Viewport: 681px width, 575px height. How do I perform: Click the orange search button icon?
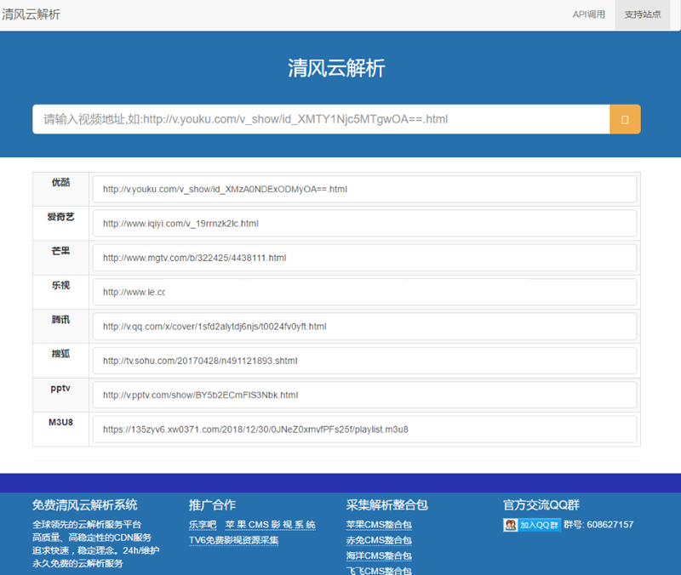point(625,120)
